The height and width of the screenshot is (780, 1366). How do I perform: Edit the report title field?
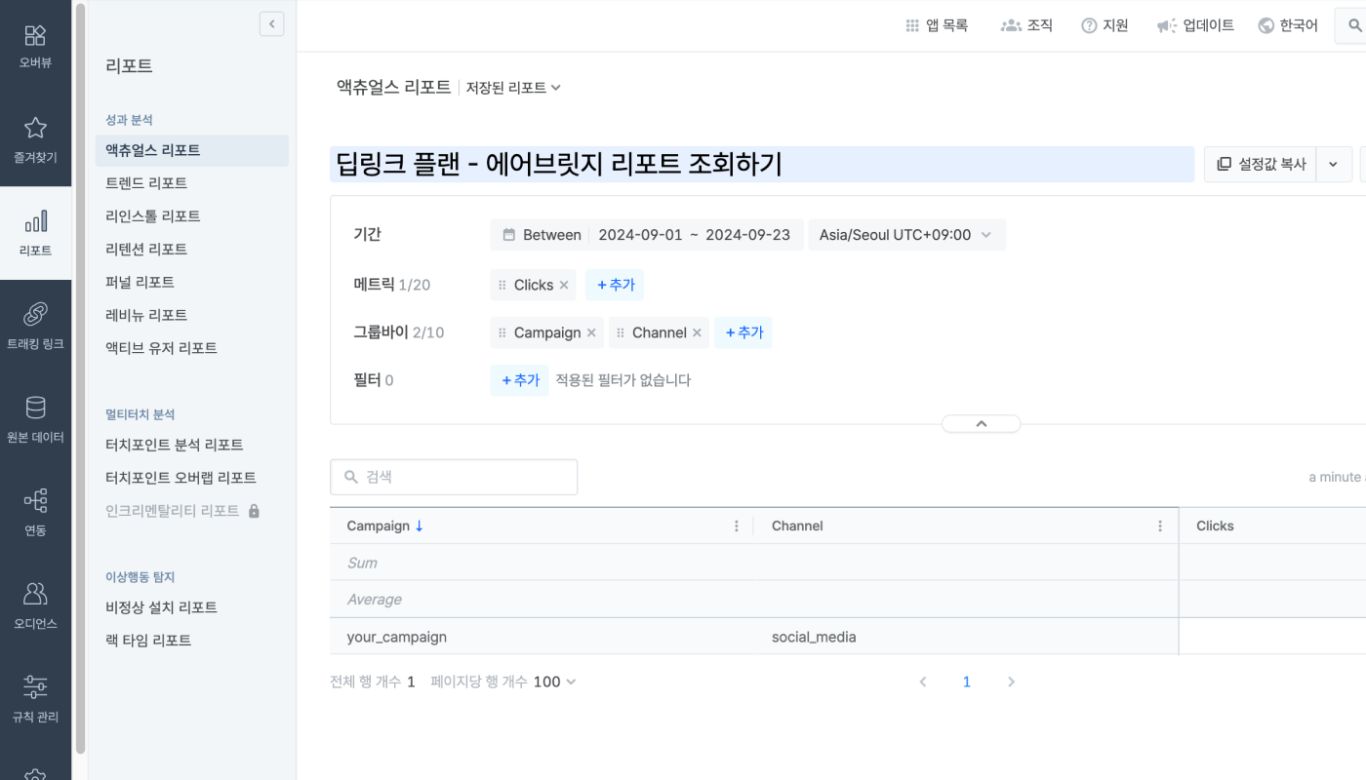pyautogui.click(x=762, y=164)
